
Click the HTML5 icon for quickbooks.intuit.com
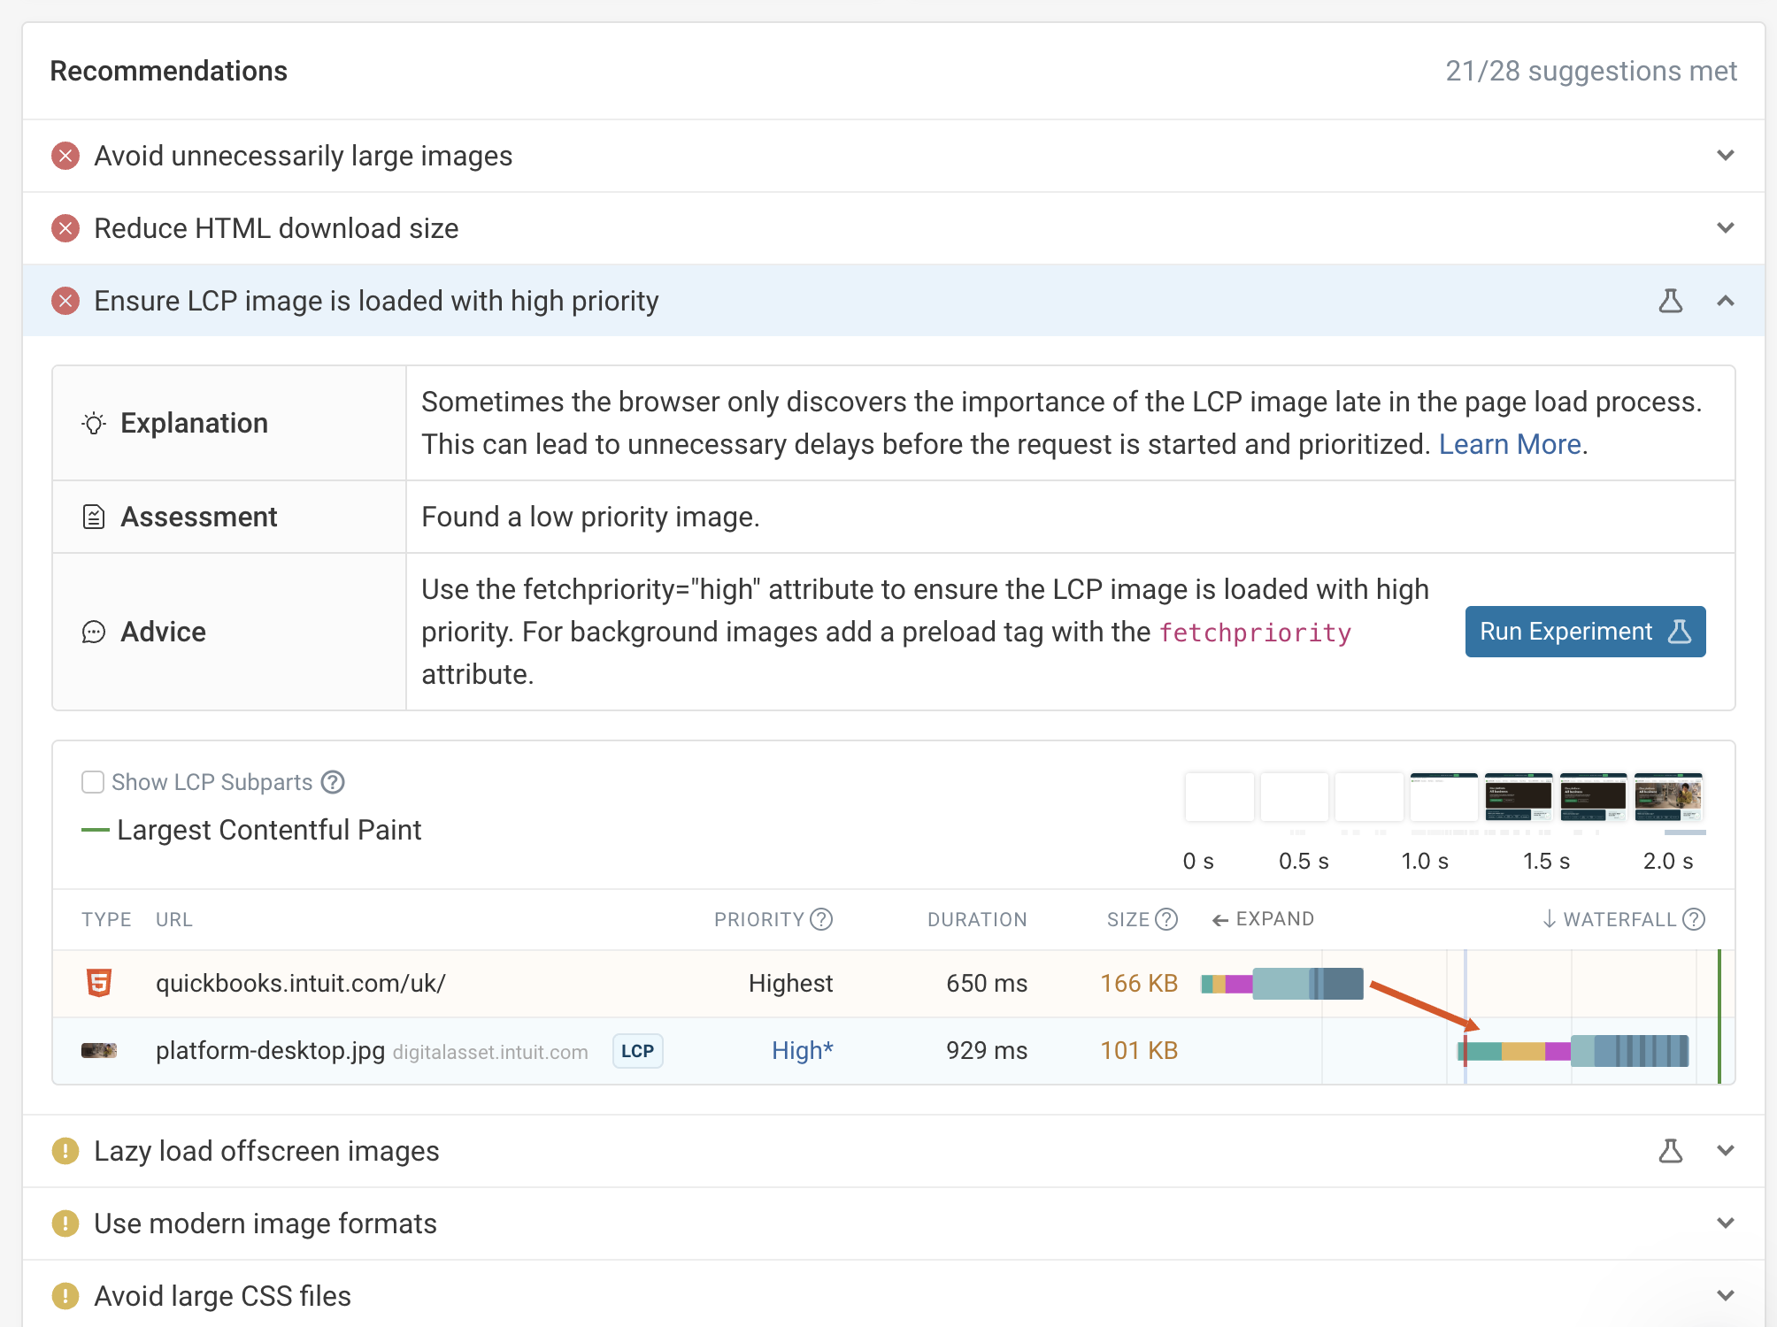point(99,983)
